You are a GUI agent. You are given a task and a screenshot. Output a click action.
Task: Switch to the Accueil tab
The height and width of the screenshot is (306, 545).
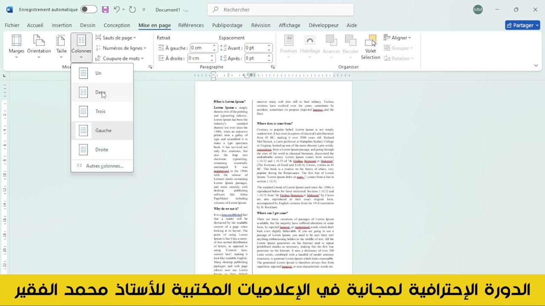tap(35, 25)
